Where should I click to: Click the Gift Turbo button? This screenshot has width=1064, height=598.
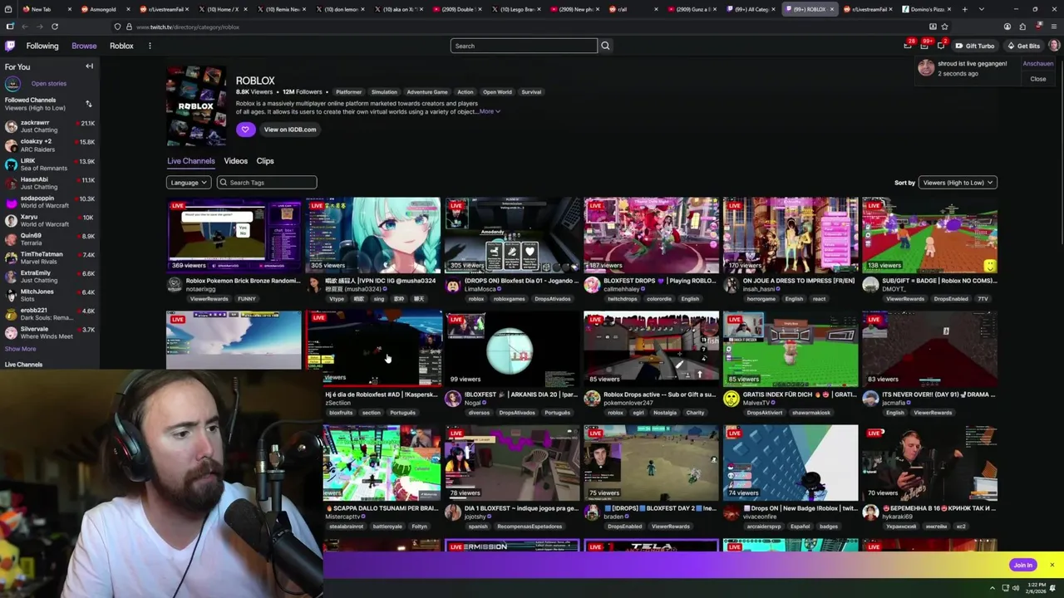(x=975, y=46)
